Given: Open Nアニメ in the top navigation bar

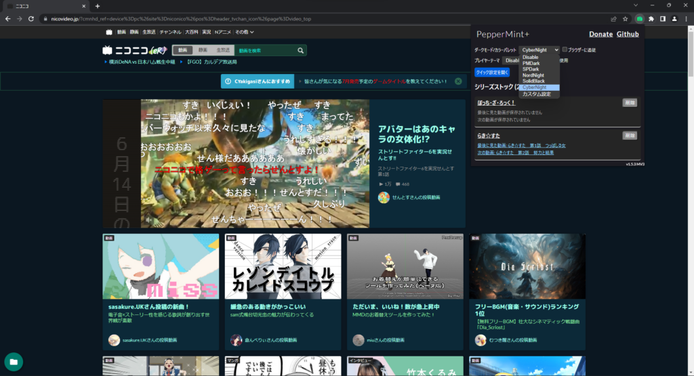Looking at the screenshot, I should [222, 32].
